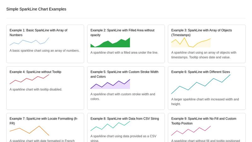Select the Simple SparkLine Chart Examples heading
This screenshot has height=142, width=252.
[x=36, y=9]
